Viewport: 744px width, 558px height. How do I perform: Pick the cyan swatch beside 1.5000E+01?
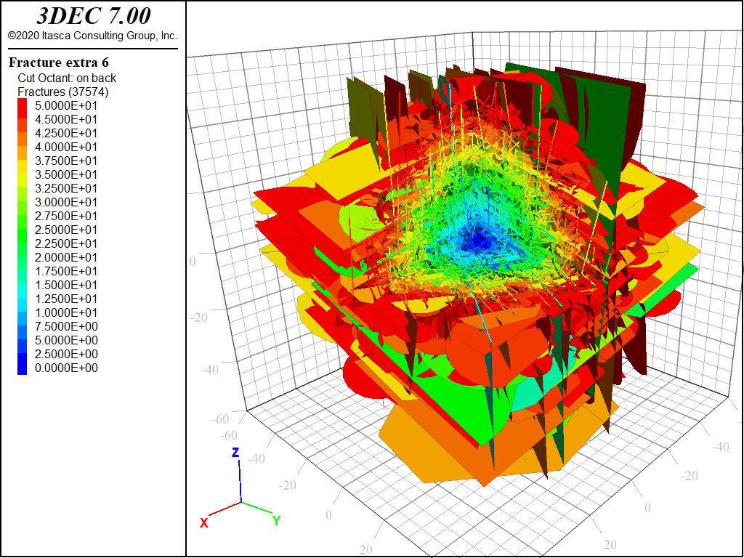click(x=23, y=285)
